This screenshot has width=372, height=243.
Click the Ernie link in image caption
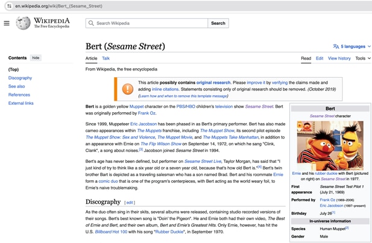(296, 174)
